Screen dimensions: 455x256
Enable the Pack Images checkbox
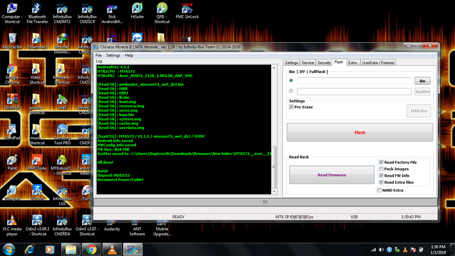(x=381, y=169)
